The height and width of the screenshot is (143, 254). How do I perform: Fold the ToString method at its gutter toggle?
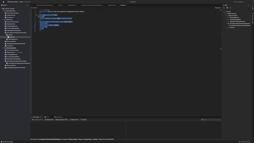tap(39, 22)
